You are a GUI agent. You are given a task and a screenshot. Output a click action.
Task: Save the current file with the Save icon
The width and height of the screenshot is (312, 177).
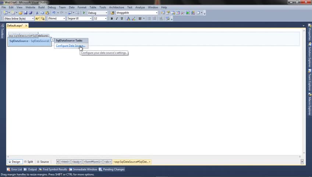pyautogui.click(x=25, y=13)
